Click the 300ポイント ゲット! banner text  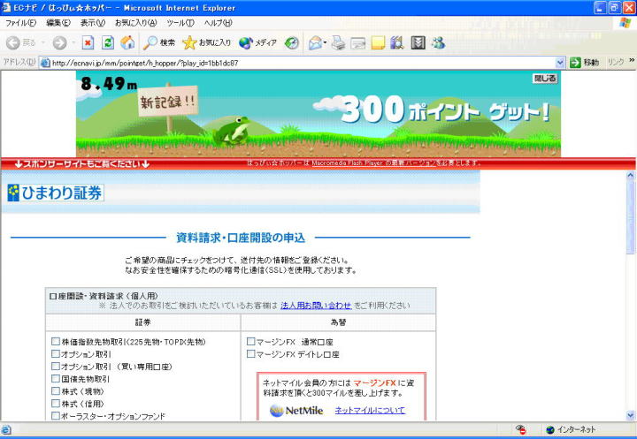[x=445, y=110]
